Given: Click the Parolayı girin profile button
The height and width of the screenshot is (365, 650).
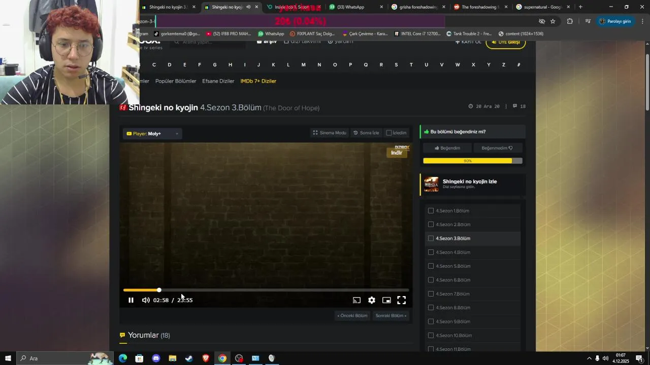Looking at the screenshot, I should 615,21.
